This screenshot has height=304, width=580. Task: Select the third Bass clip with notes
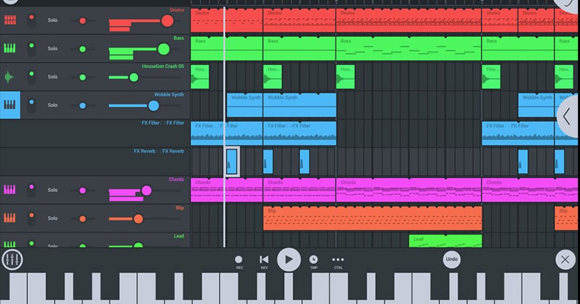click(409, 48)
